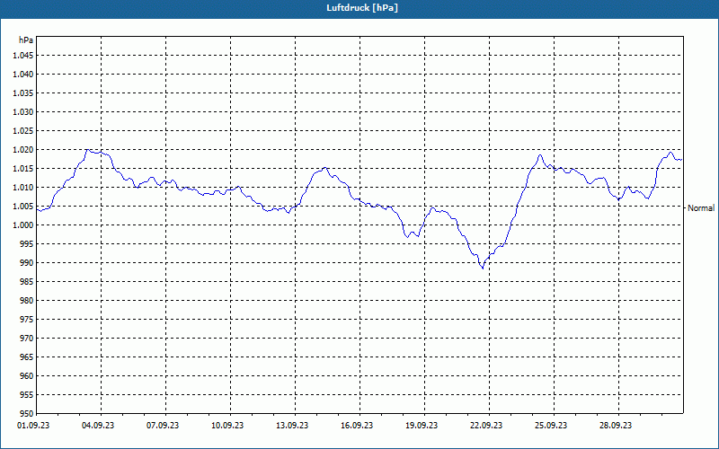Image resolution: width=719 pixels, height=449 pixels.
Task: Click the 995 y-axis value
Action: (x=27, y=243)
